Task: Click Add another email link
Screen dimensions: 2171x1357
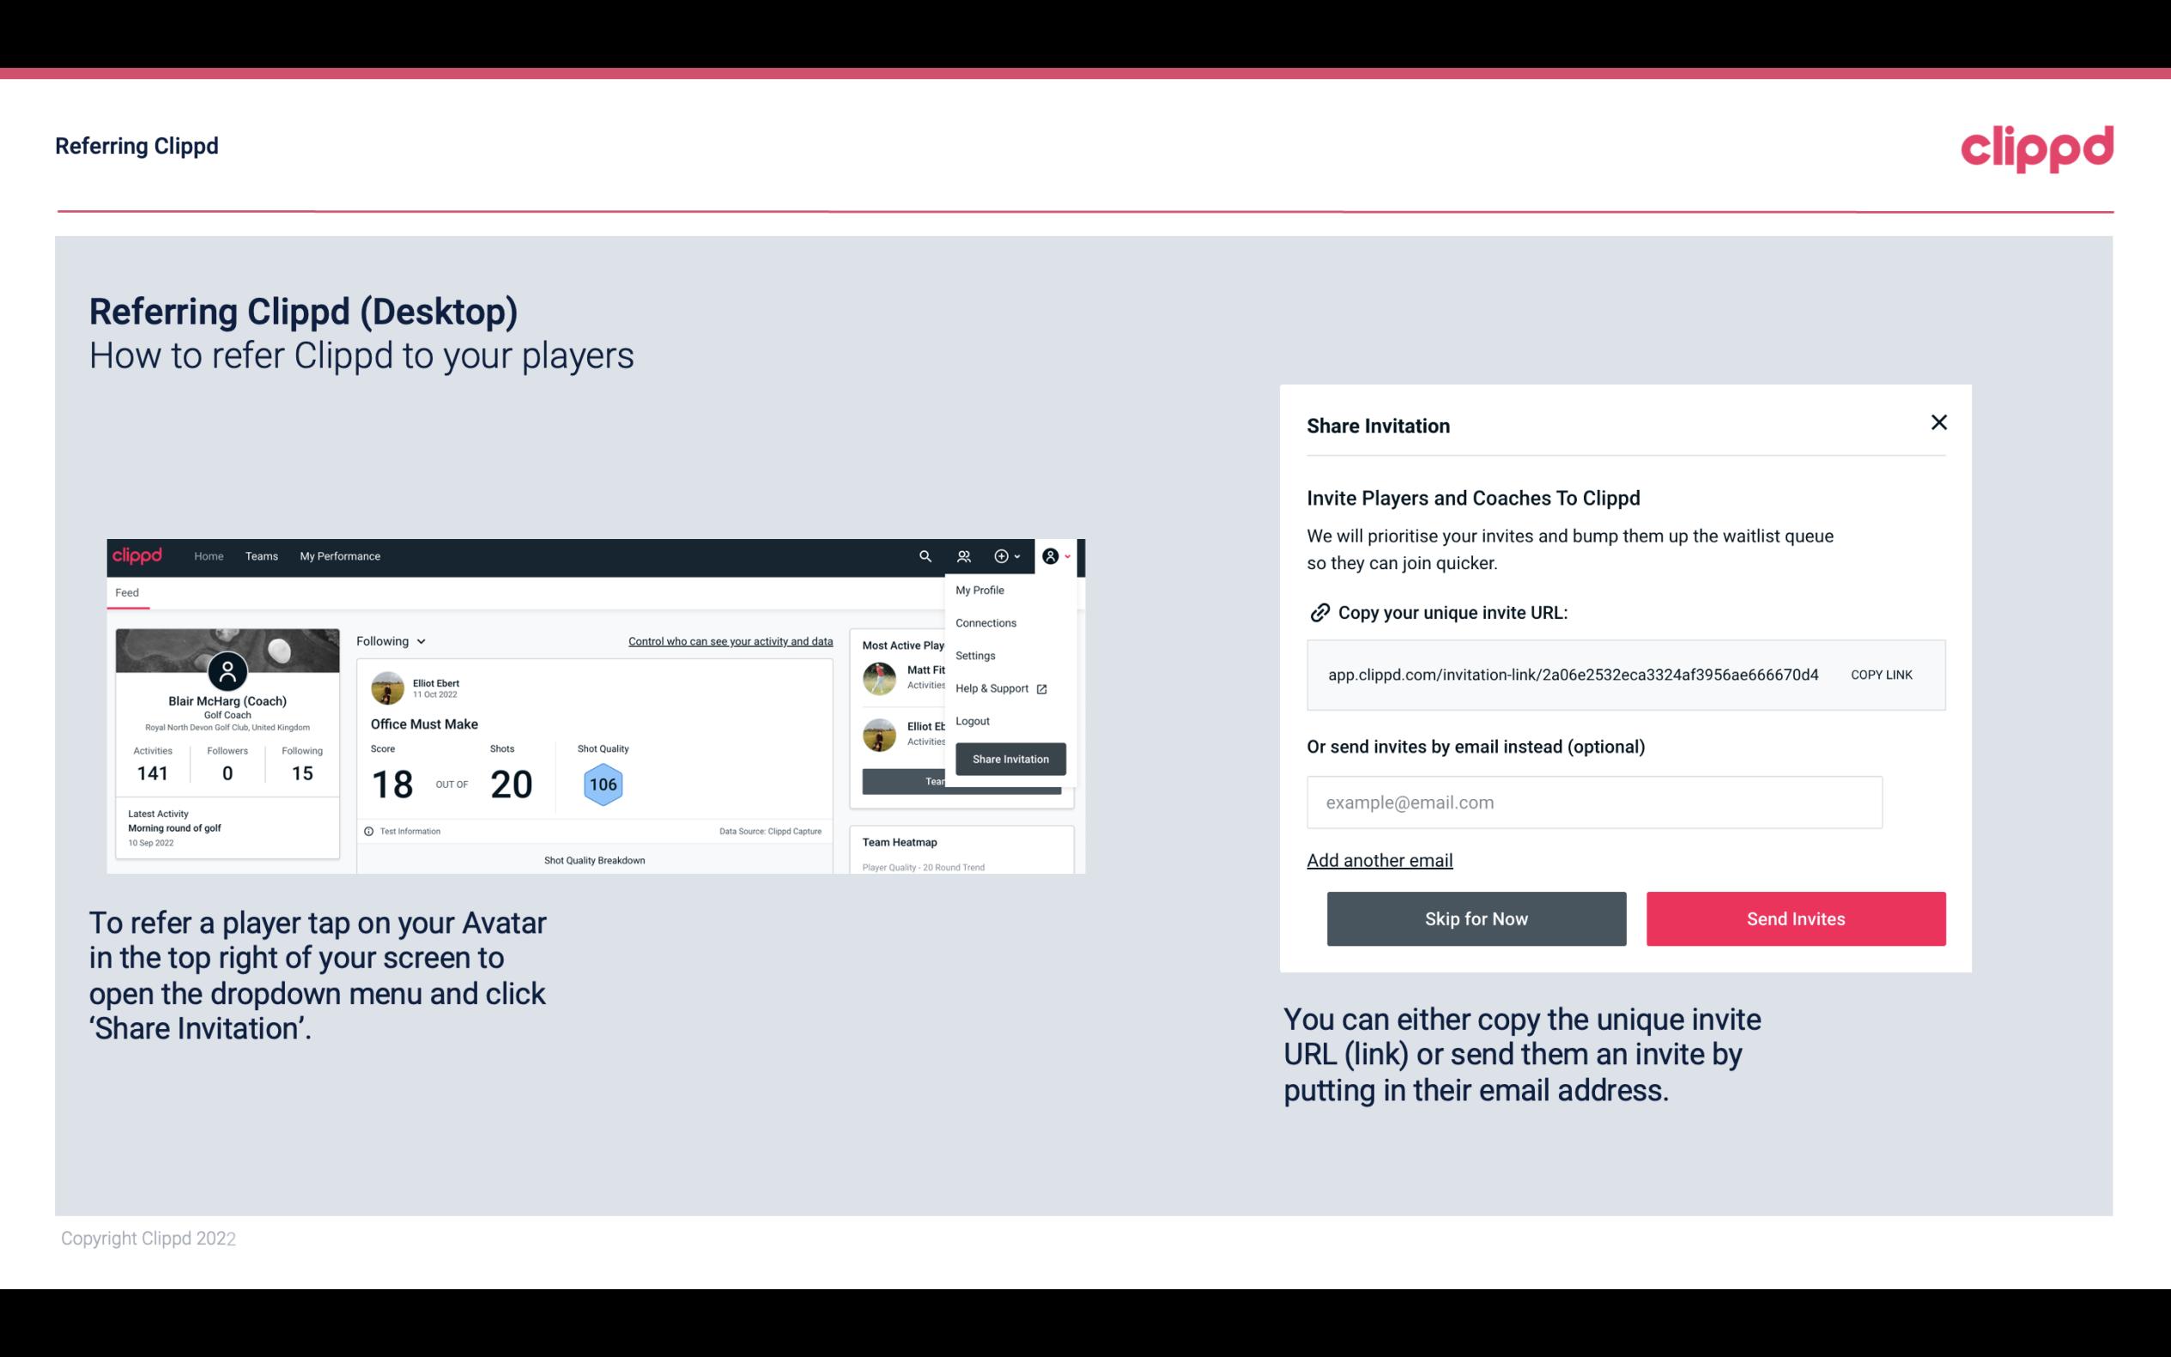Action: pos(1380,860)
